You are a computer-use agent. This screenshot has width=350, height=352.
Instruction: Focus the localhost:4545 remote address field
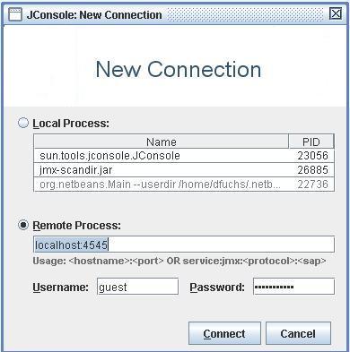pos(184,245)
